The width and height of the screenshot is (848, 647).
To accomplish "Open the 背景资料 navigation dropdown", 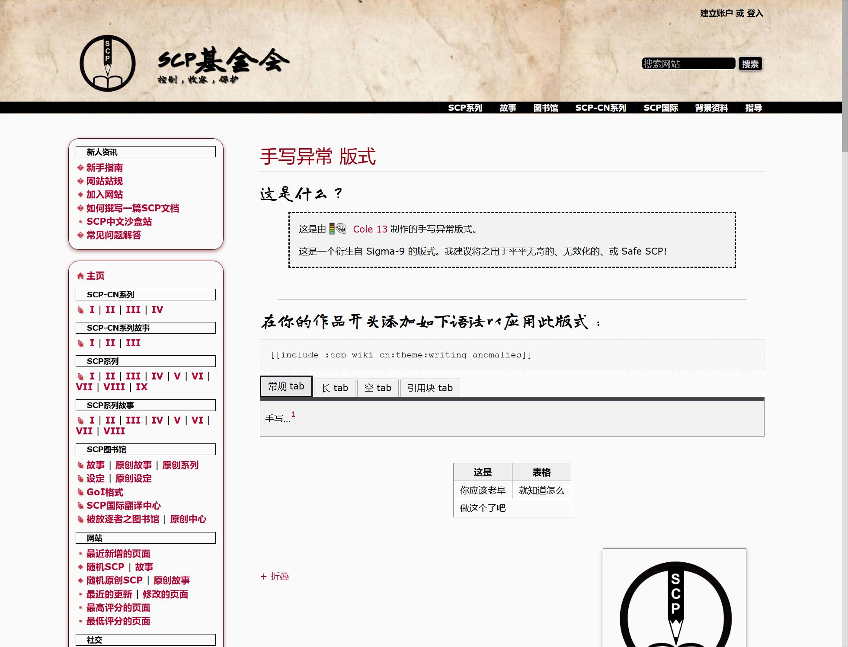I will 711,108.
